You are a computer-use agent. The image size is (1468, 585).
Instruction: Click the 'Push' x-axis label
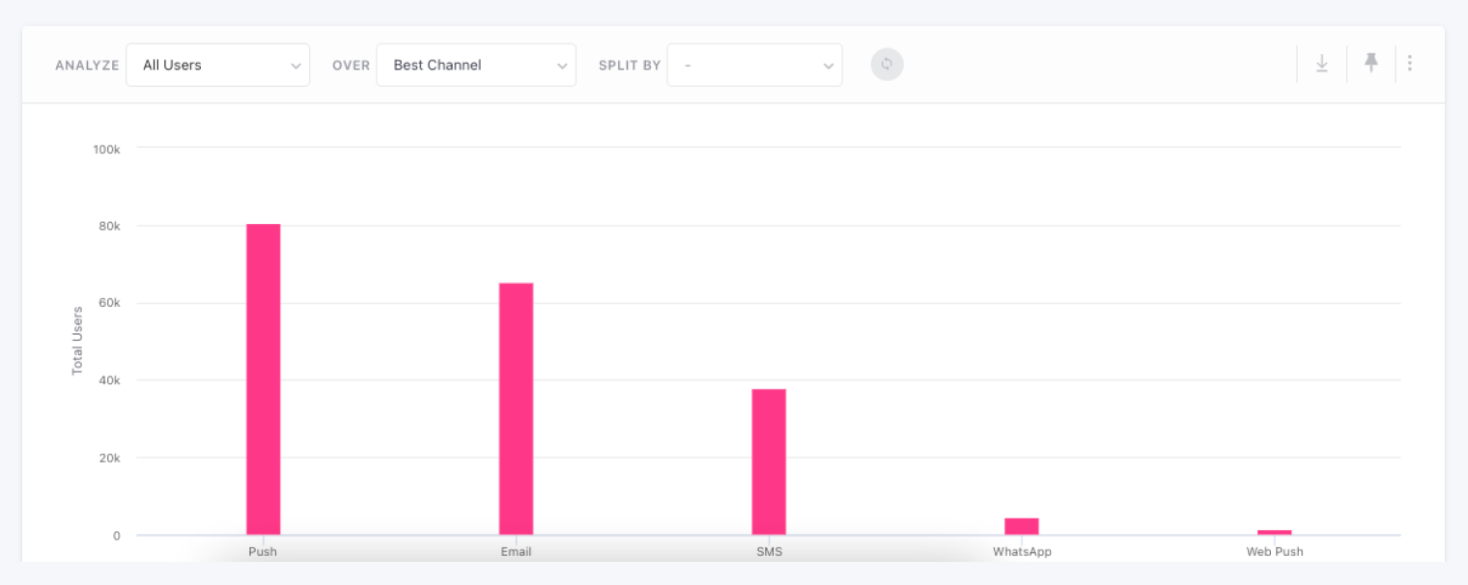(263, 552)
